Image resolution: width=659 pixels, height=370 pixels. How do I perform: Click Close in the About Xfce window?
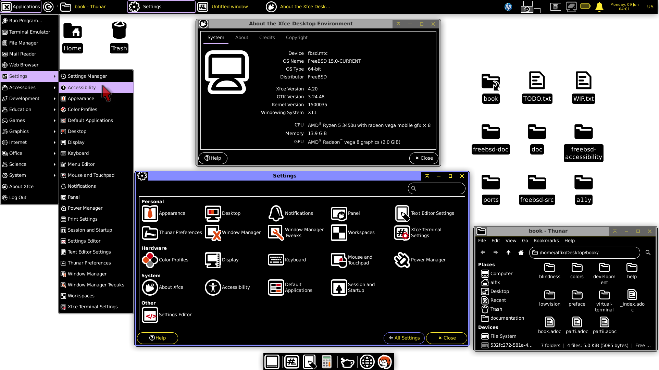click(x=424, y=158)
